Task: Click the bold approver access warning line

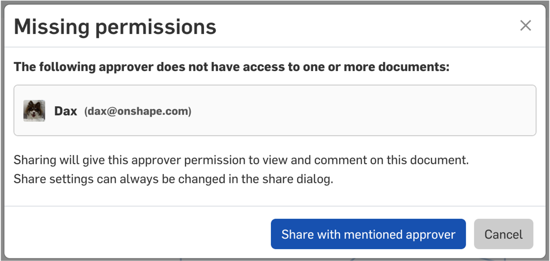Action: tap(231, 67)
